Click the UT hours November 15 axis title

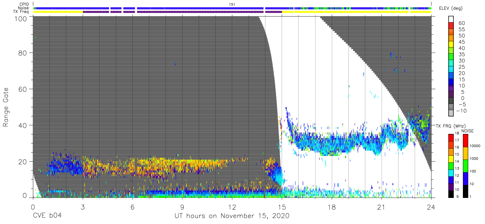[232, 216]
